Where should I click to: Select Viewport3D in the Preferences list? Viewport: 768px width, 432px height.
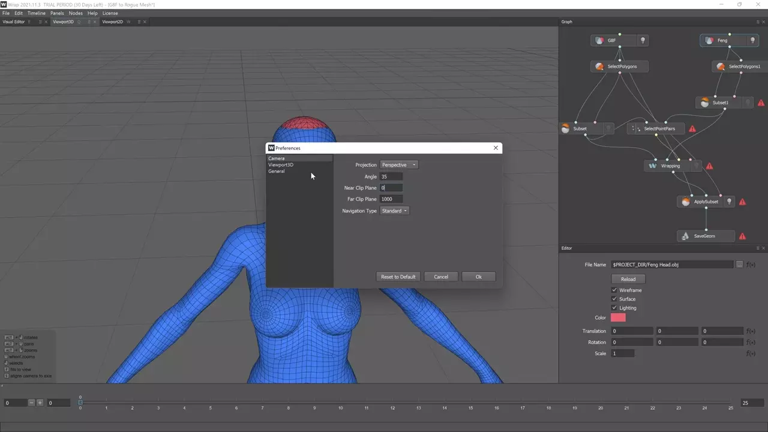[281, 165]
